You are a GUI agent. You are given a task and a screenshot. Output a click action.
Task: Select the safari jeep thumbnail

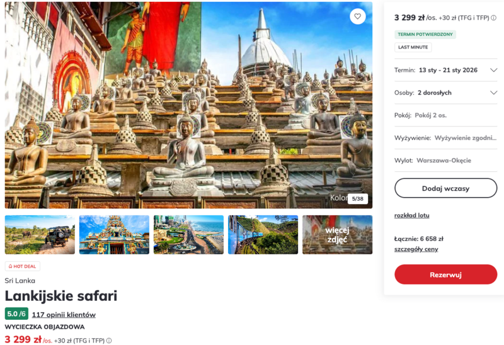(x=40, y=235)
